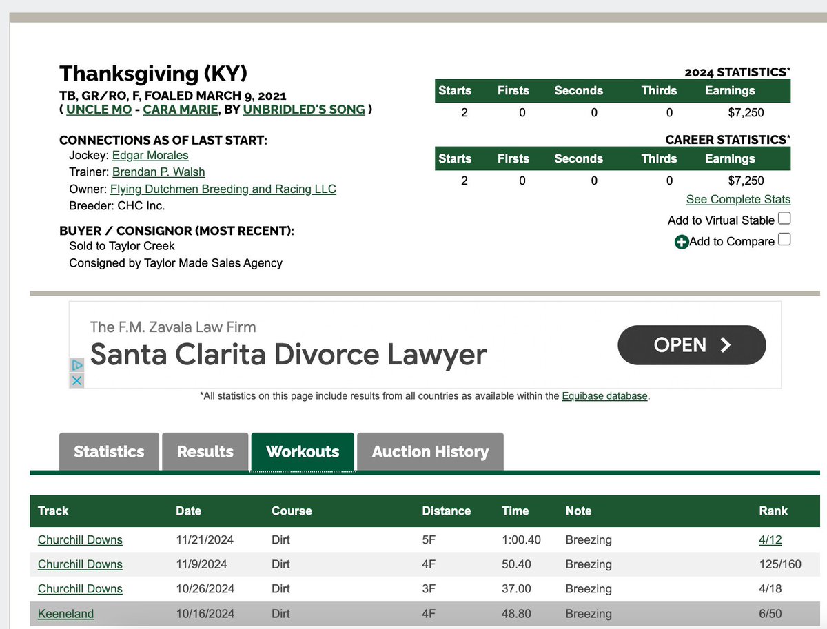
Task: Switch to the Results tab
Action: [x=205, y=451]
